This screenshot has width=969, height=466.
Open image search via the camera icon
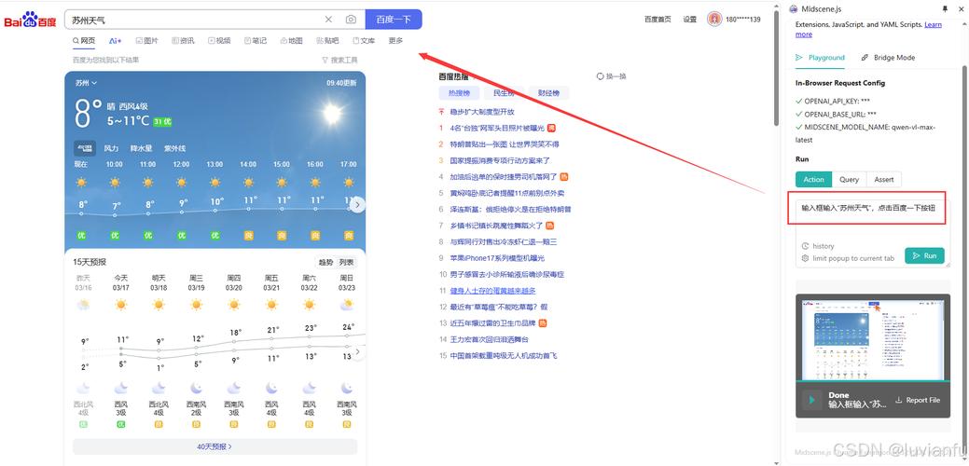(x=351, y=20)
